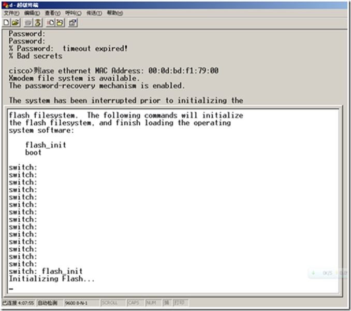Open the 查看(V) menu
The height and width of the screenshot is (311, 351).
53,13
